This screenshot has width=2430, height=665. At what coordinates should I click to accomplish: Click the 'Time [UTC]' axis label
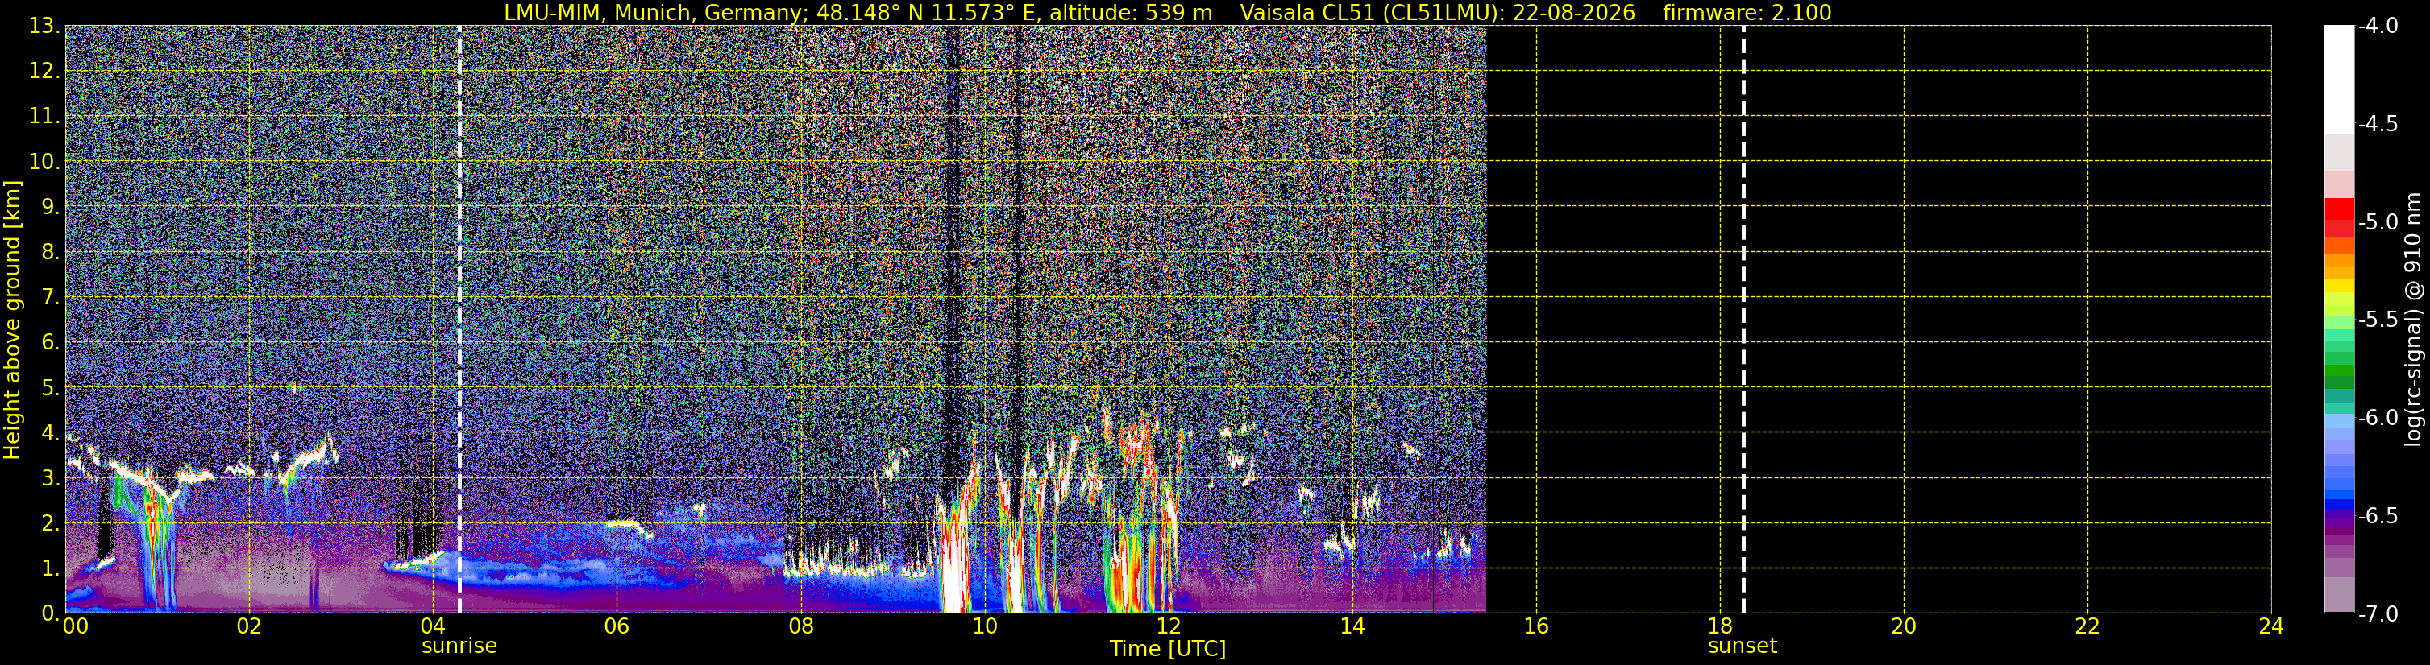click(x=1168, y=649)
